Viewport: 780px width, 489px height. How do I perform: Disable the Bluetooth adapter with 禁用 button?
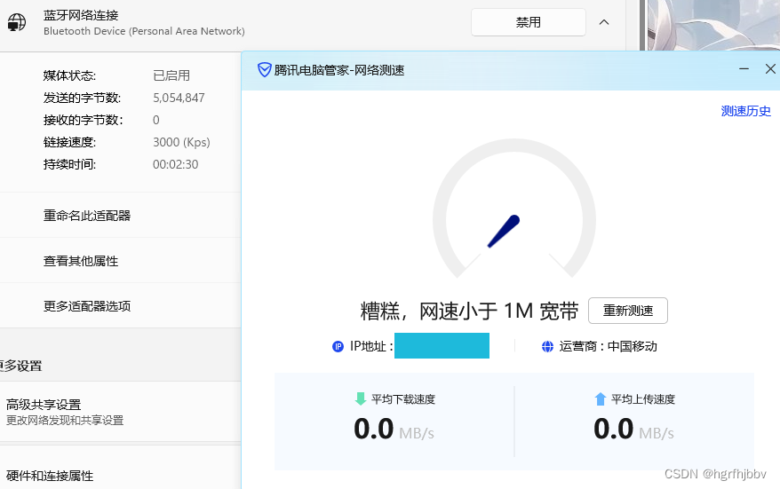(529, 22)
